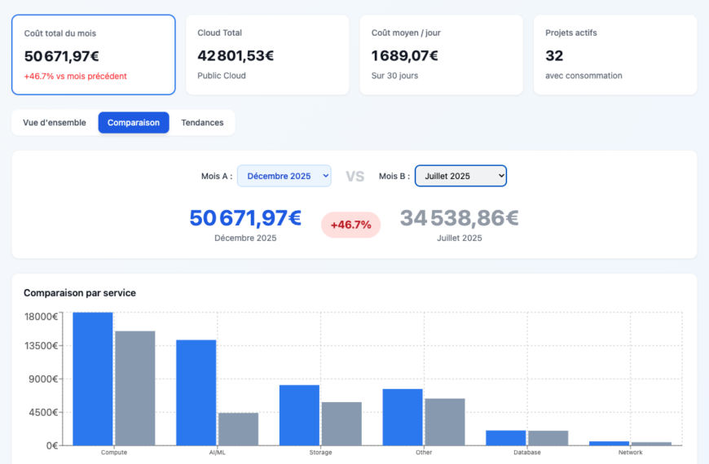Click the red +46.7% vs mois précédent text
The height and width of the screenshot is (464, 709).
coord(76,77)
